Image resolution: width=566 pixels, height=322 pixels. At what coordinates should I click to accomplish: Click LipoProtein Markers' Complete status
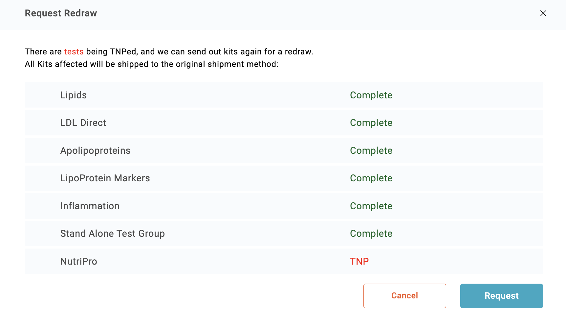click(371, 178)
